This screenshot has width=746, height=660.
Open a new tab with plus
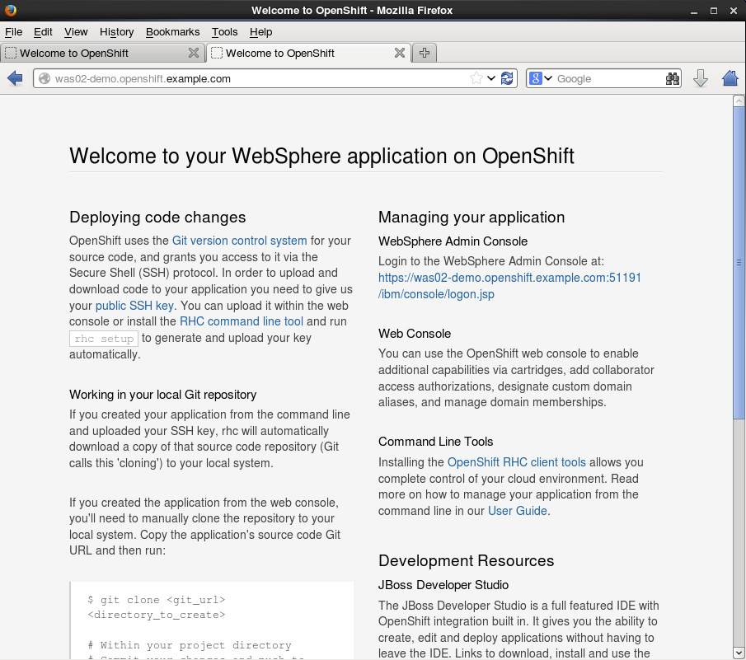point(425,53)
